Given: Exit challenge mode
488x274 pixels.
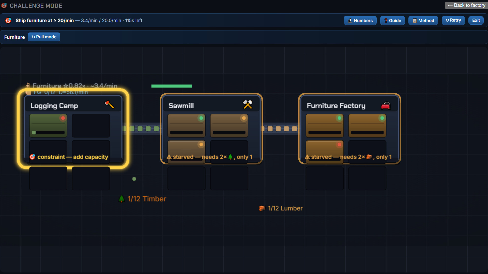Looking at the screenshot, I should coord(476,20).
